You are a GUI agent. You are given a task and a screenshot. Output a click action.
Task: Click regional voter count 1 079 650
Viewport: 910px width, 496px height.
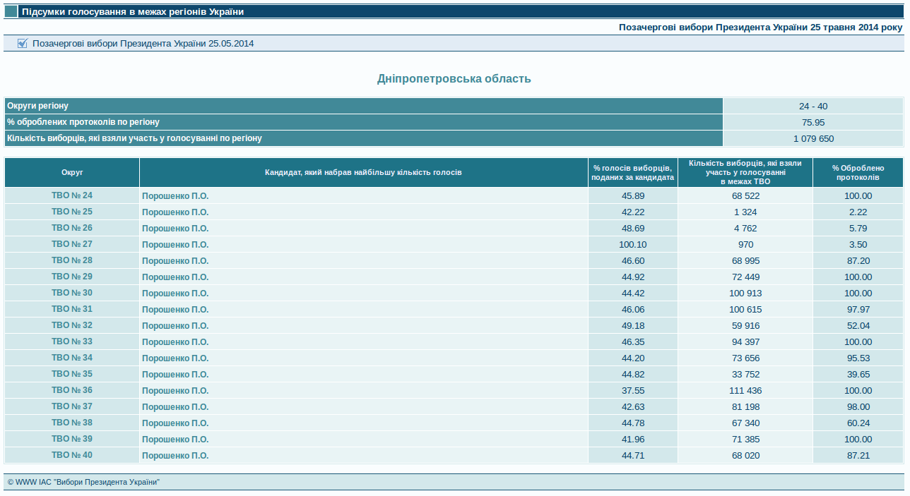click(813, 139)
